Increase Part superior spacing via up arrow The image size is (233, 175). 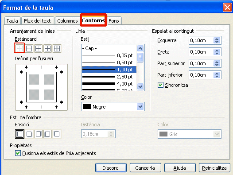coord(217,62)
